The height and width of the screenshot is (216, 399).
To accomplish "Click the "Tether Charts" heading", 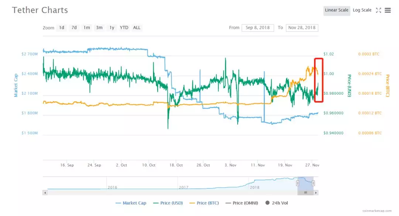I will 40,10.
